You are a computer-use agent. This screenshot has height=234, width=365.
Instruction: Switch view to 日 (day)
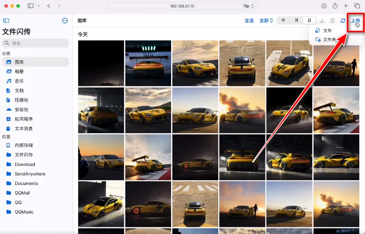tap(309, 21)
